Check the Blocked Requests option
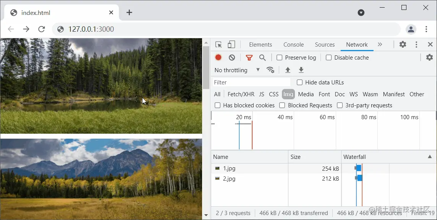This screenshot has height=220, width=437. [x=282, y=105]
